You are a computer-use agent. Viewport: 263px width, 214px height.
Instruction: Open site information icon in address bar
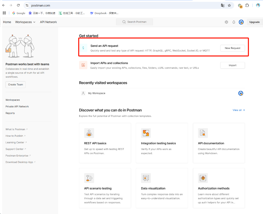(x=27, y=5)
